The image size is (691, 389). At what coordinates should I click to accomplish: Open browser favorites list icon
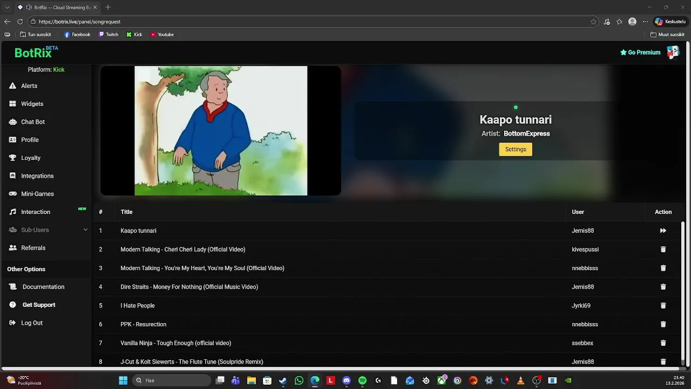pyautogui.click(x=619, y=22)
